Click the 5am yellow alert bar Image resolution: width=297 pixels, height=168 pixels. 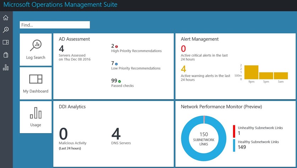point(281,76)
